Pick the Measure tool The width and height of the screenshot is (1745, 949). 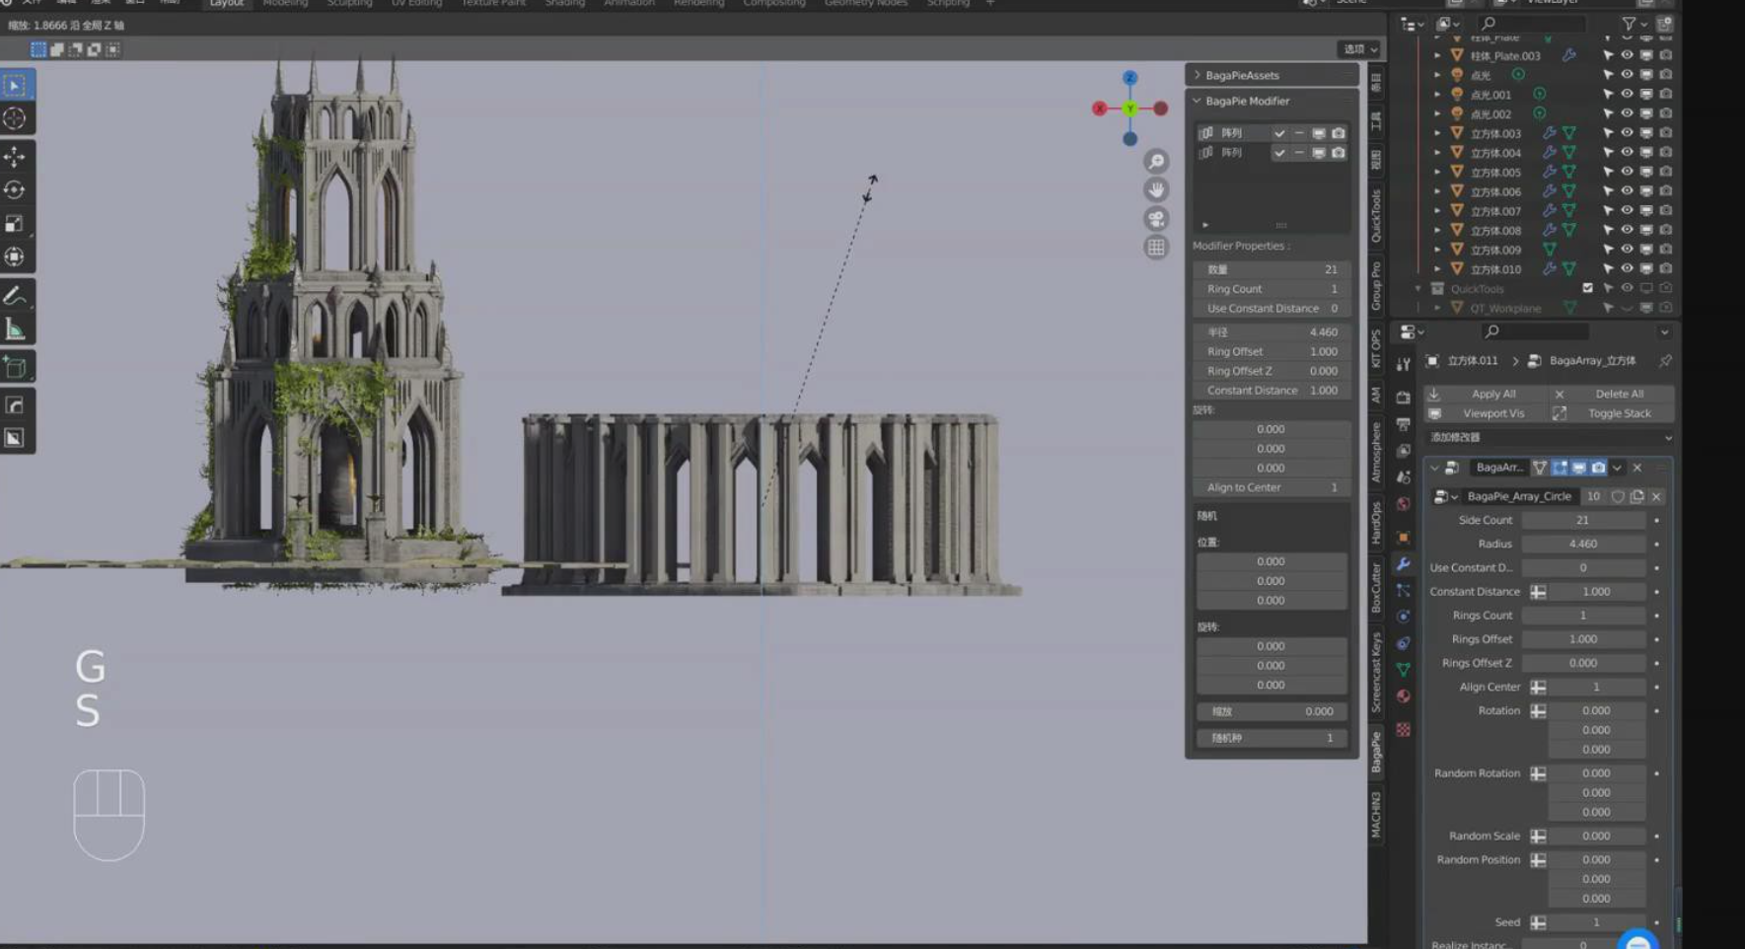15,329
